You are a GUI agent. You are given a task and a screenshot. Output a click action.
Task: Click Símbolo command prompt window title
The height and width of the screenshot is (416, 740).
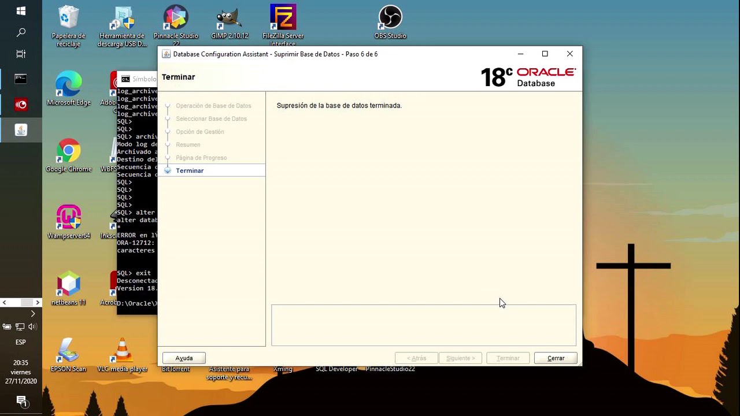144,79
